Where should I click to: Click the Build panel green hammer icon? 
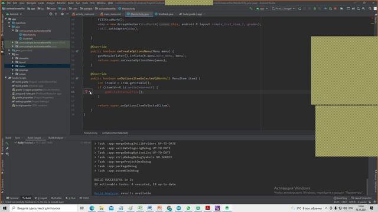7,143
